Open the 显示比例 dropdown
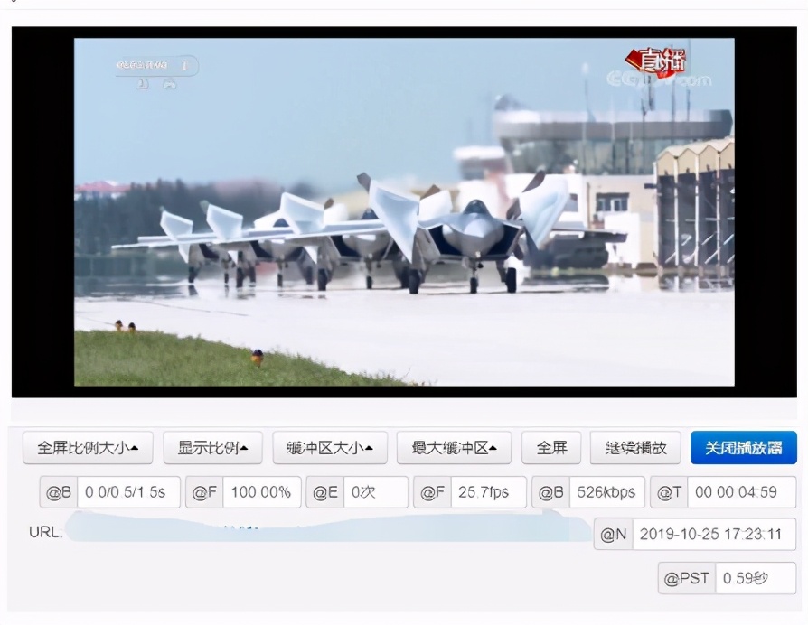This screenshot has height=625, width=808. click(212, 447)
